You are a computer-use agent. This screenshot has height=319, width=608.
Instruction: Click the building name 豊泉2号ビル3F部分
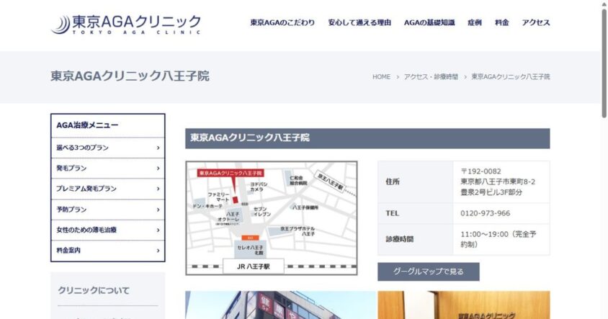point(491,192)
